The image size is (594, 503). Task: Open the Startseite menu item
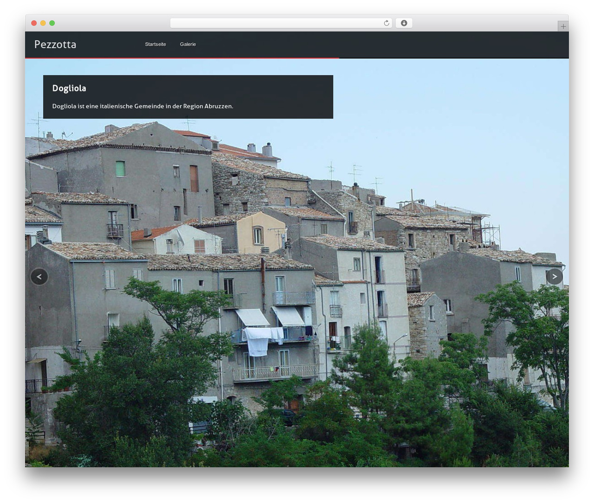[155, 45]
